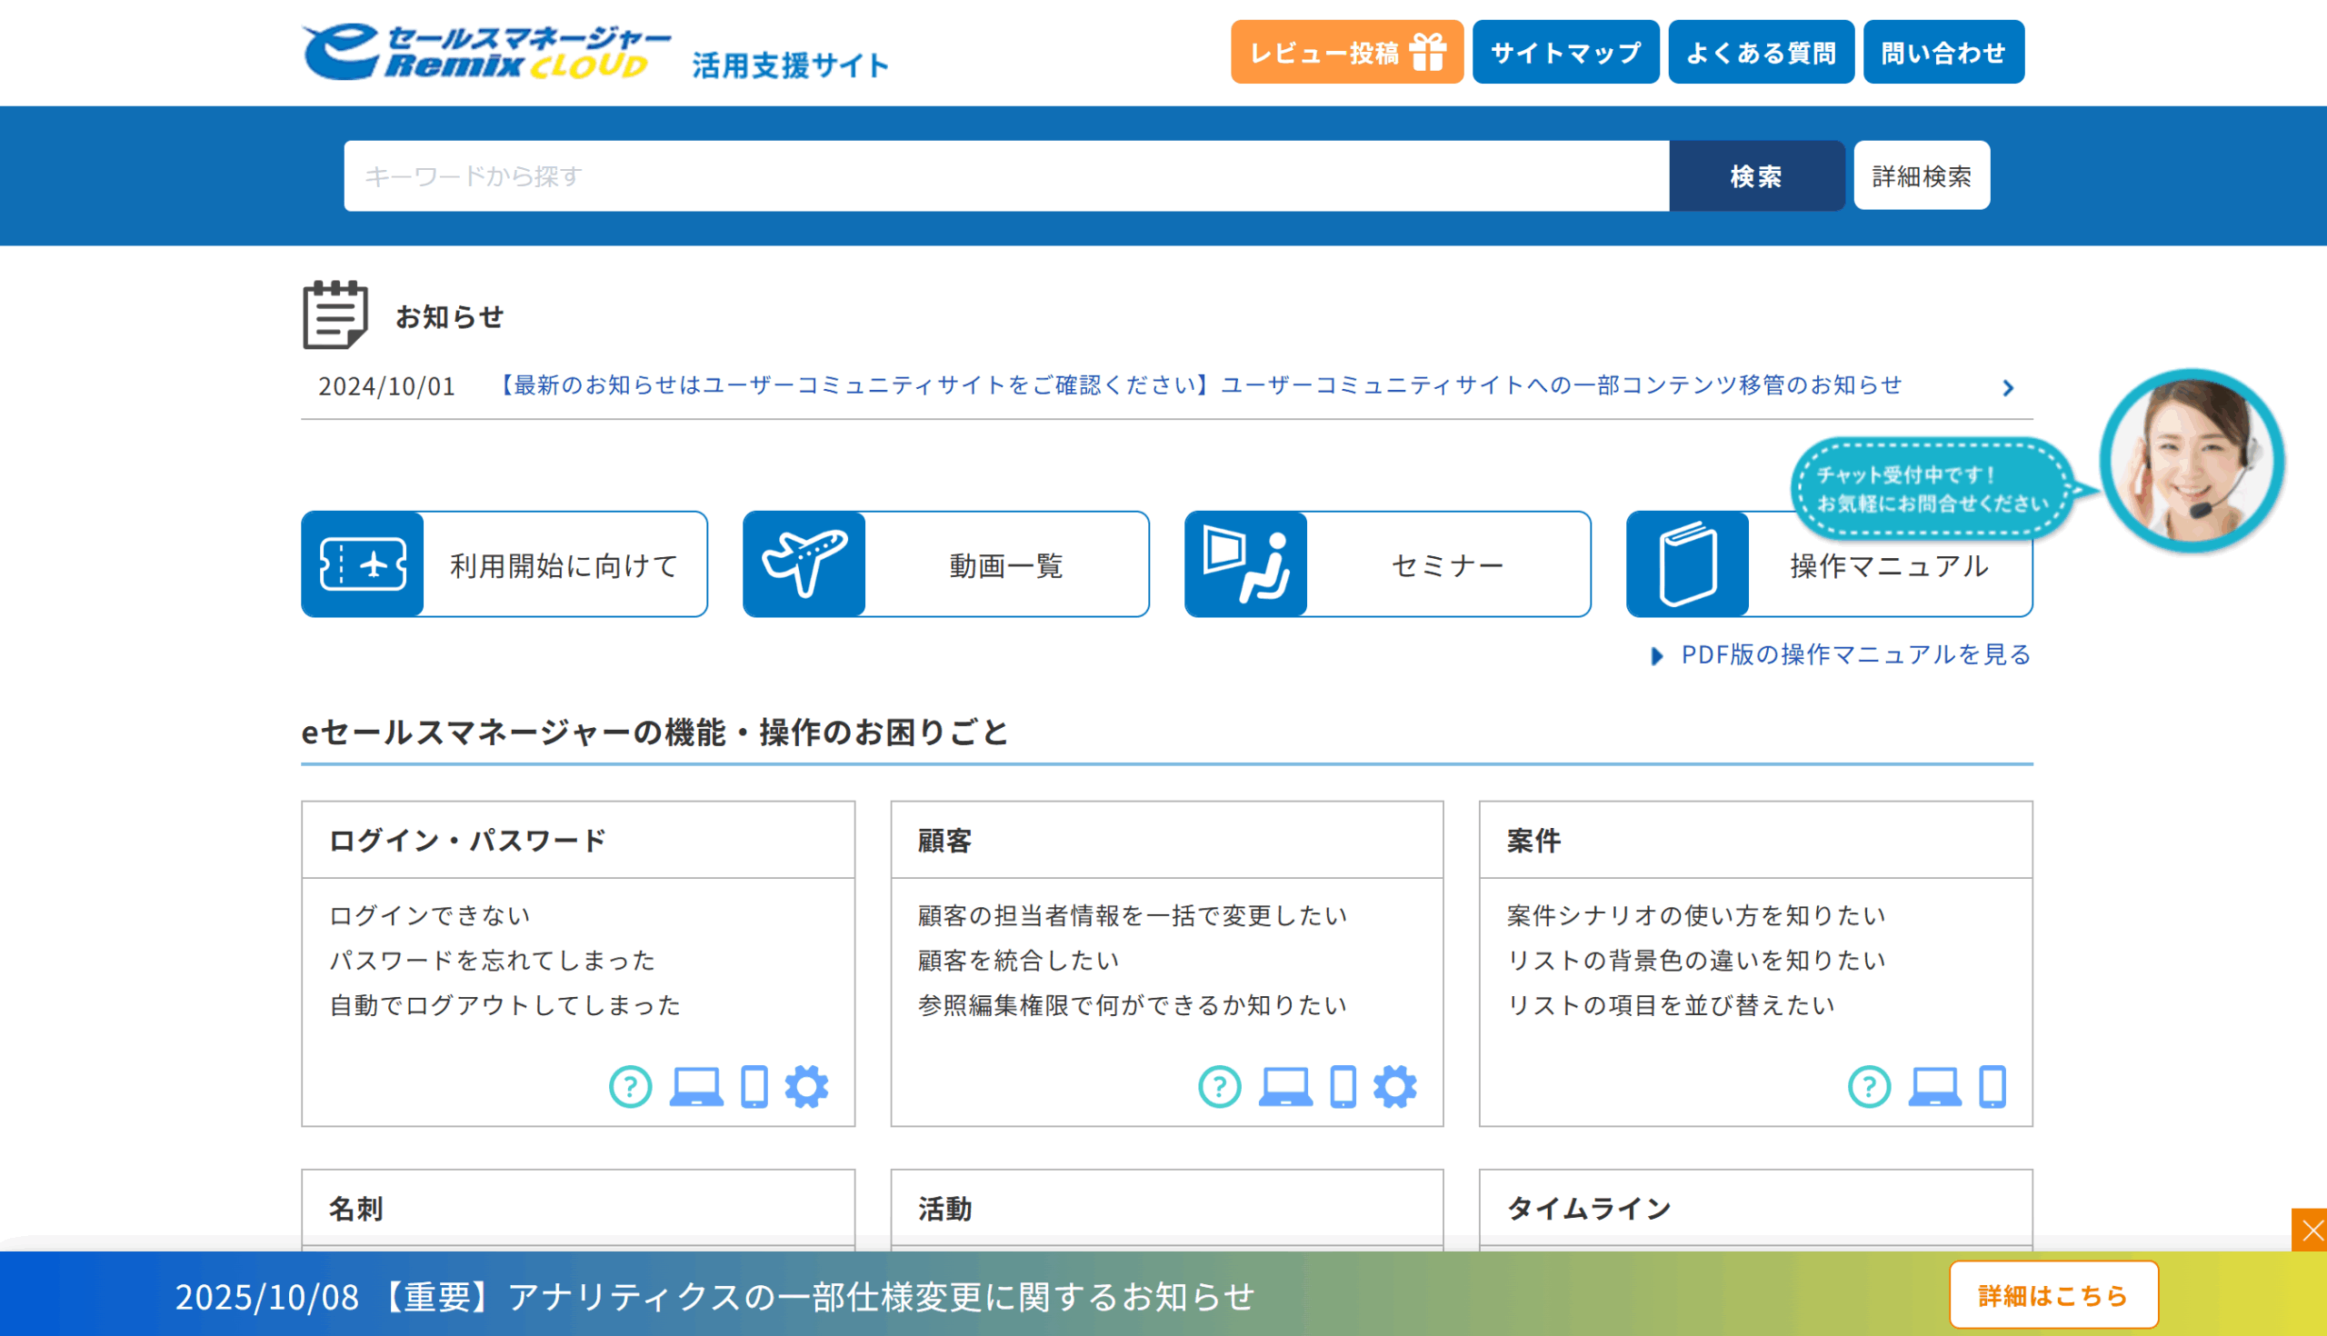The height and width of the screenshot is (1336, 2327).
Task: Click the gear icon in 顧客 card
Action: (x=1394, y=1086)
